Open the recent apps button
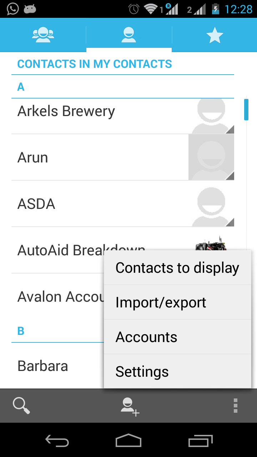 tap(200, 441)
